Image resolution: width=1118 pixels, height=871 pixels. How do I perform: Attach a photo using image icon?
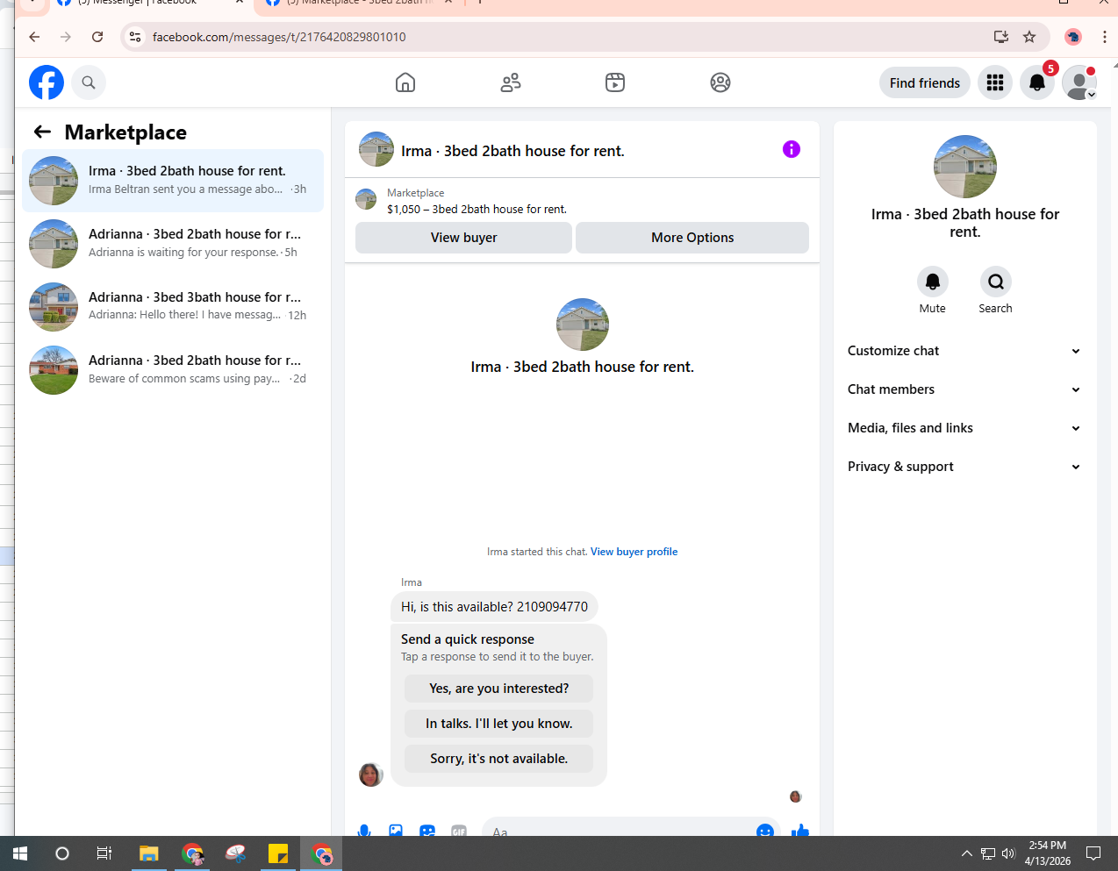click(x=396, y=831)
